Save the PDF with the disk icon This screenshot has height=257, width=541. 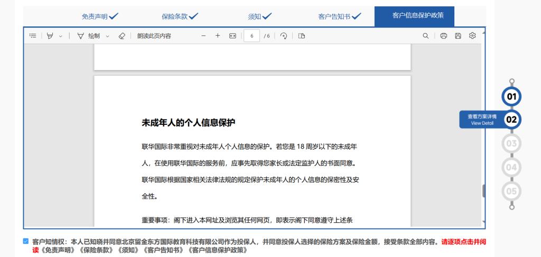[458, 36]
